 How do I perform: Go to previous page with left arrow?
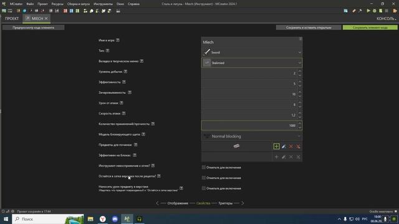(157, 203)
